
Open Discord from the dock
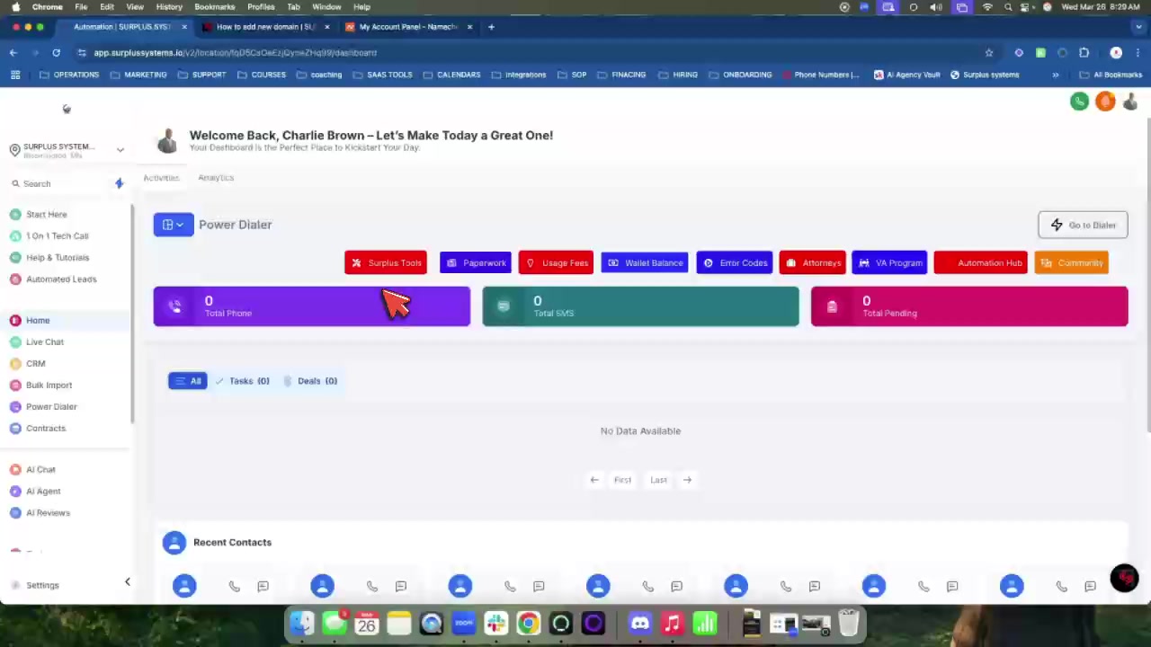pyautogui.click(x=639, y=623)
